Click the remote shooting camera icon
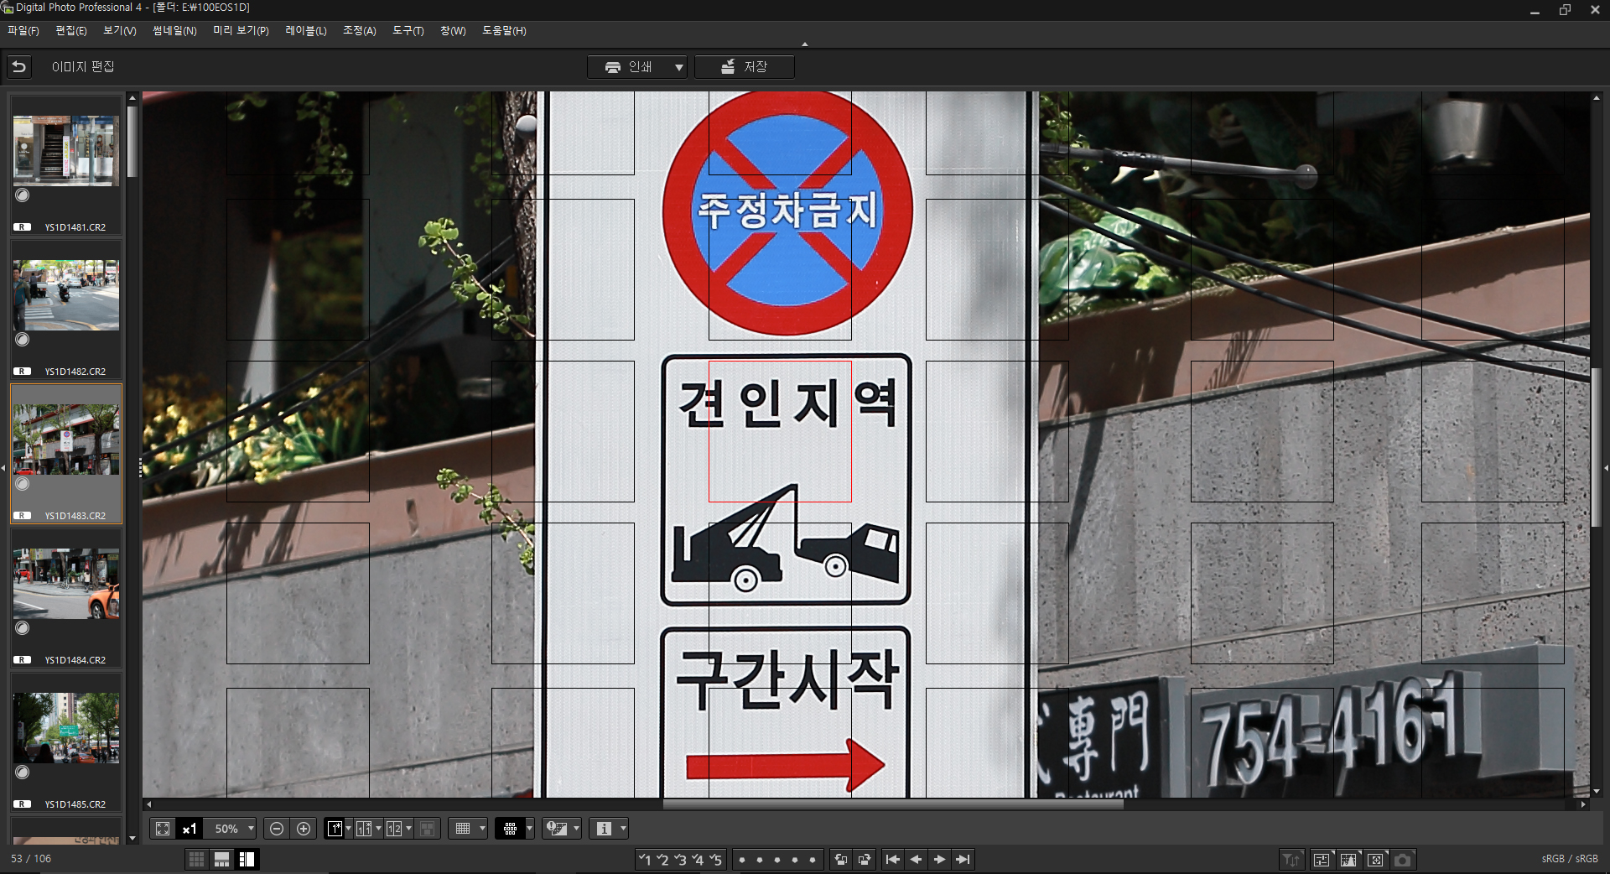Viewport: 1610px width, 874px height. click(x=1403, y=860)
